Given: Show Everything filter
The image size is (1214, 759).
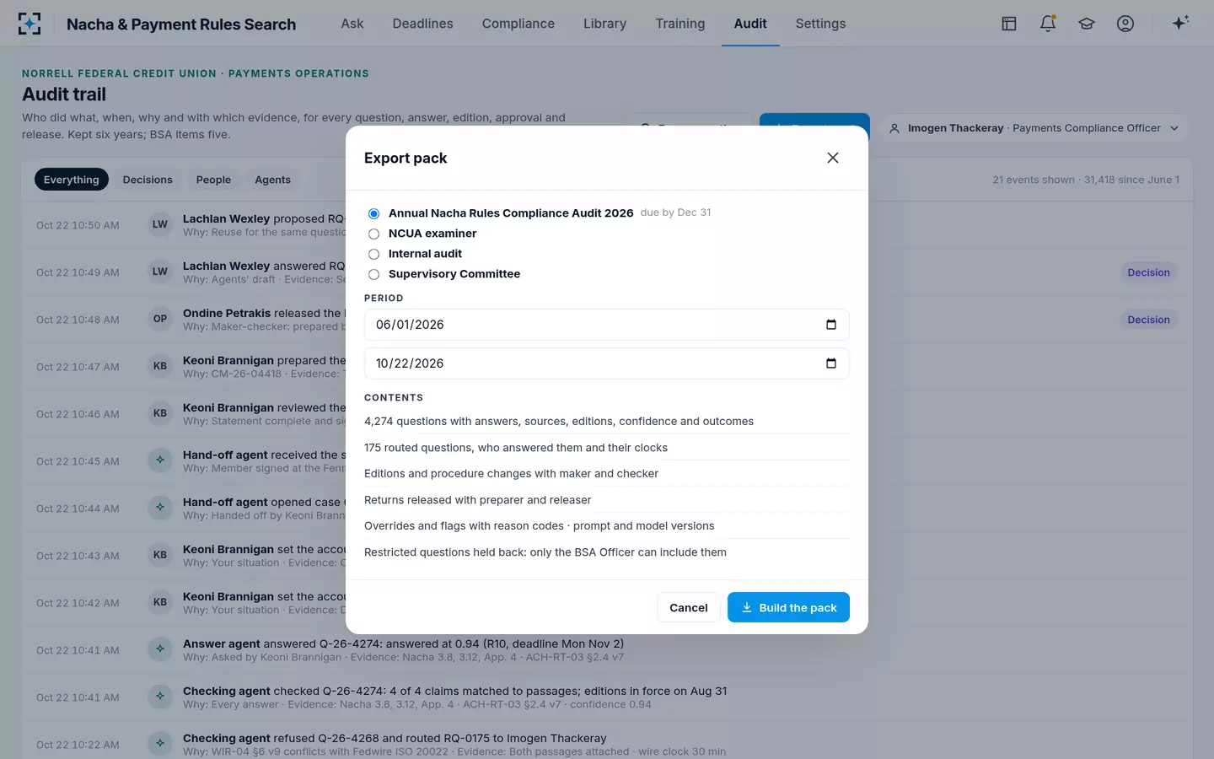Looking at the screenshot, I should (x=72, y=180).
